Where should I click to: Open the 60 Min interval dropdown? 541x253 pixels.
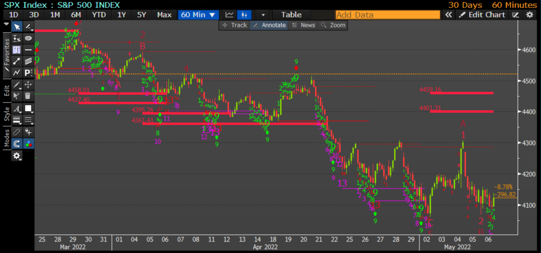point(199,15)
